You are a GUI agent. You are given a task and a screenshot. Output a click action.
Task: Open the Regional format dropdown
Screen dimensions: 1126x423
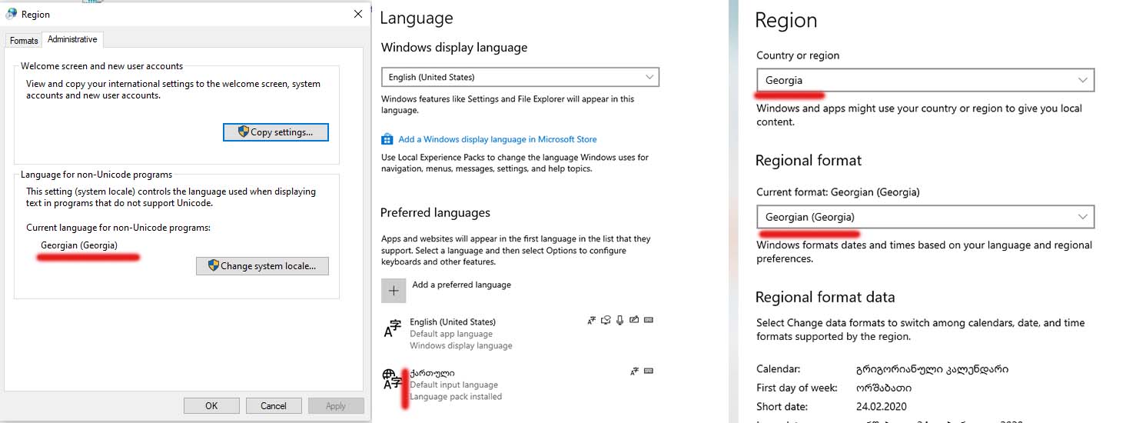pos(925,217)
